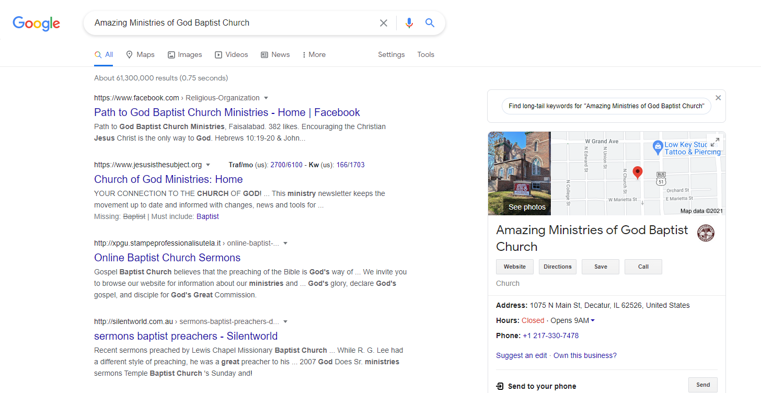Image resolution: width=761 pixels, height=393 pixels.
Task: Click the News tab icon
Action: [264, 54]
